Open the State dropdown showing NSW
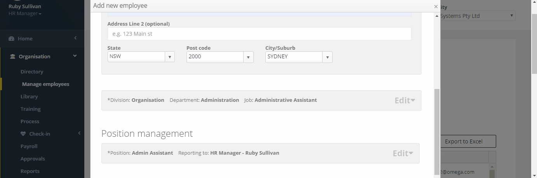 coord(141,57)
